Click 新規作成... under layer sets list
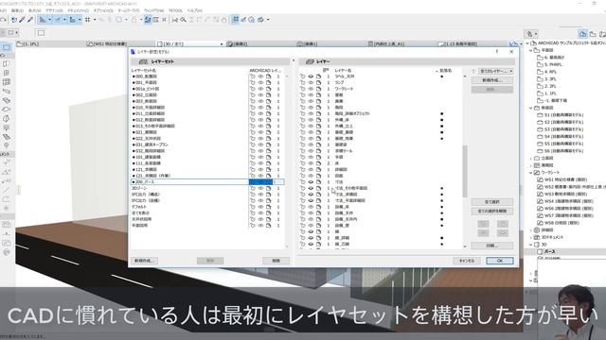This screenshot has width=606, height=340. click(144, 261)
